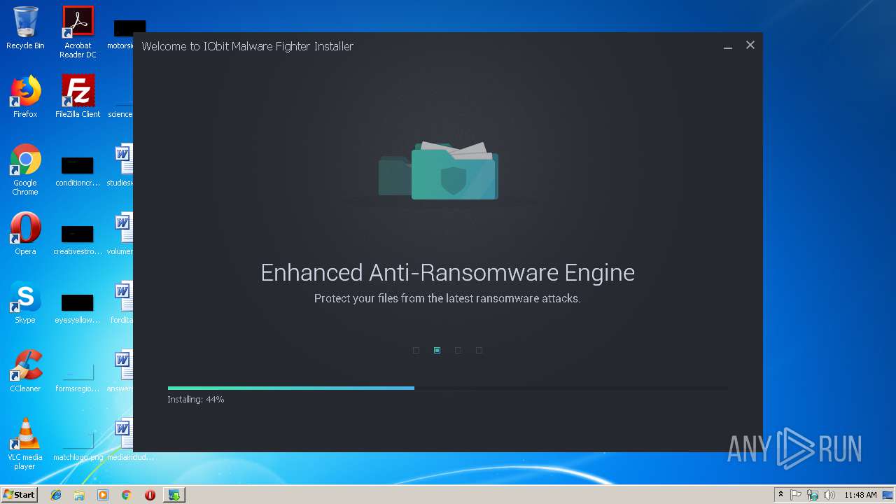Close the IObit Malware Fighter installer
This screenshot has width=896, height=504.
(750, 45)
